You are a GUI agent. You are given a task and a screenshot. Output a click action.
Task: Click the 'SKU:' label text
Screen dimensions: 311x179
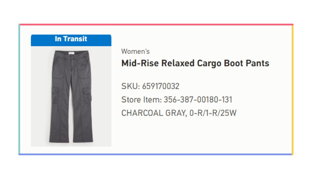131,86
